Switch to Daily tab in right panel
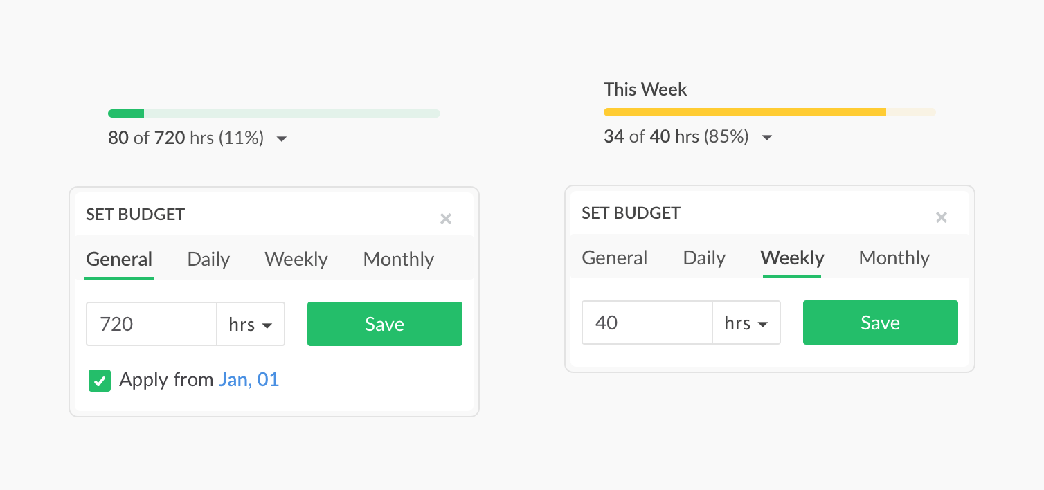The image size is (1044, 490). pos(704,258)
